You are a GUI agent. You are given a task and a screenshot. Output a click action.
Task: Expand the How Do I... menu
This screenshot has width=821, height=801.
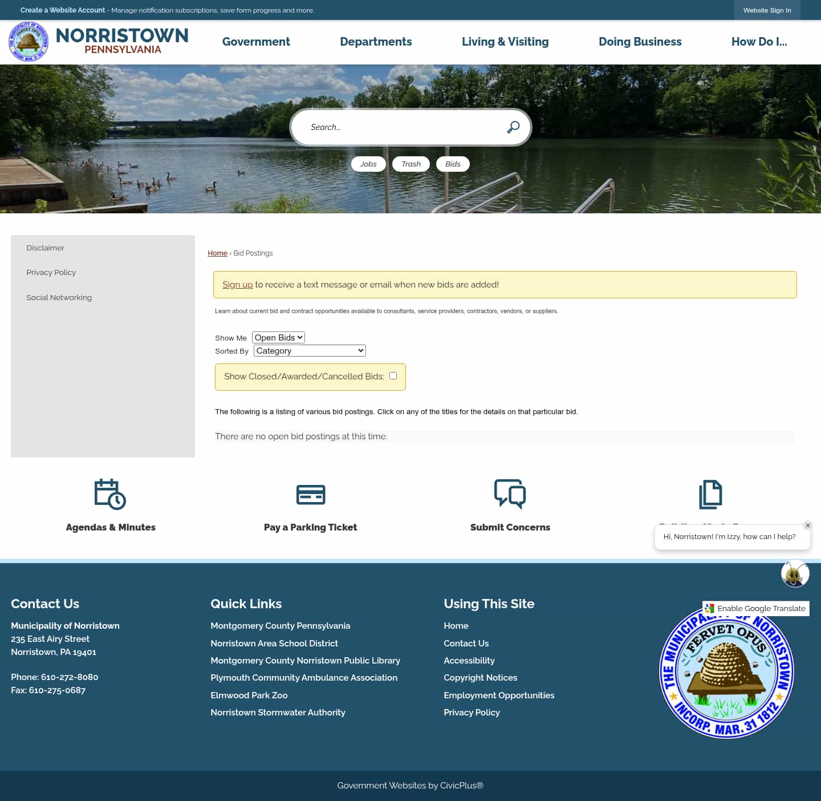[x=759, y=42]
